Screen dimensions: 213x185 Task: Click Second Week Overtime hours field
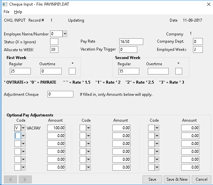tap(158, 71)
